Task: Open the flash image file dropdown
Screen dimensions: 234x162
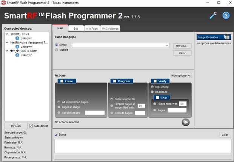Action: [x=167, y=45]
